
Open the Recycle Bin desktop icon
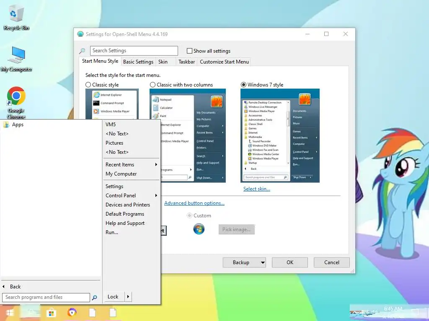[x=16, y=18]
